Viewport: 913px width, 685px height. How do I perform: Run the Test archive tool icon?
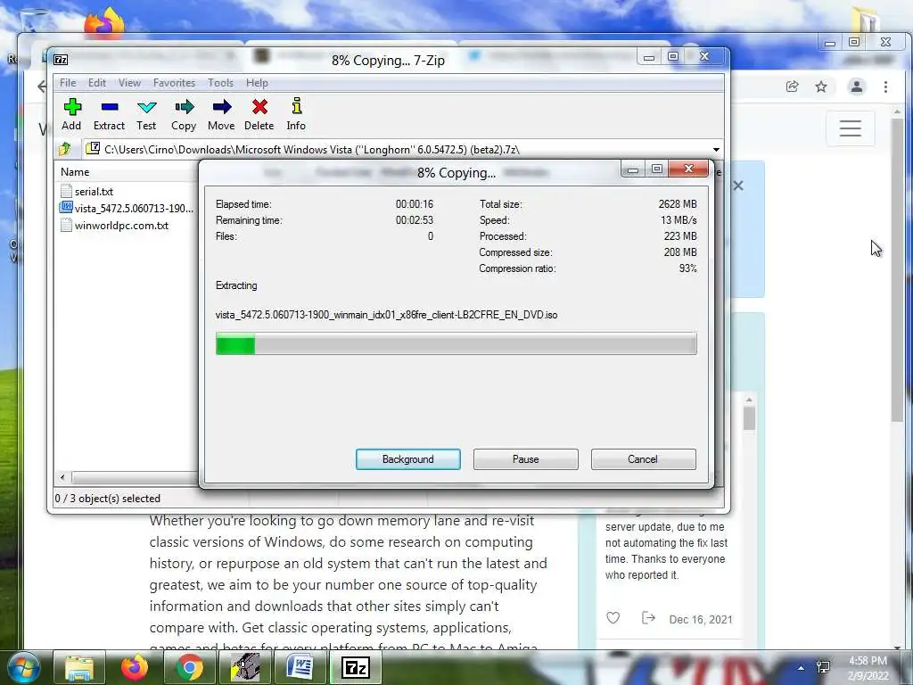[147, 107]
